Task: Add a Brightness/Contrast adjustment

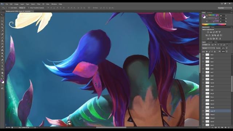Action: click(x=208, y=32)
